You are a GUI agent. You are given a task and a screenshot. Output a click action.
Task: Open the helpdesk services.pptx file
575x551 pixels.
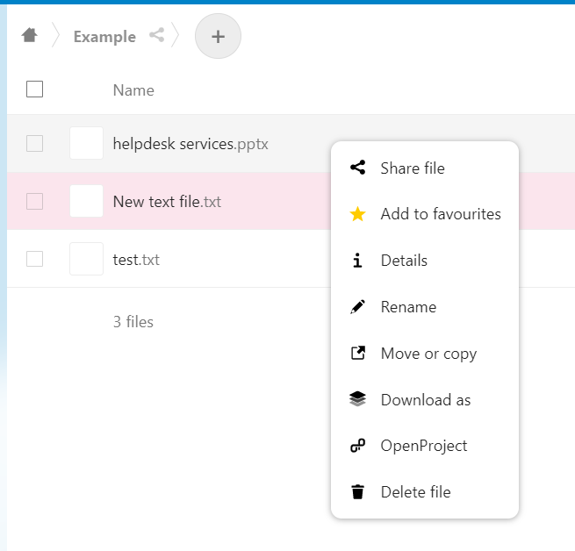click(x=190, y=144)
